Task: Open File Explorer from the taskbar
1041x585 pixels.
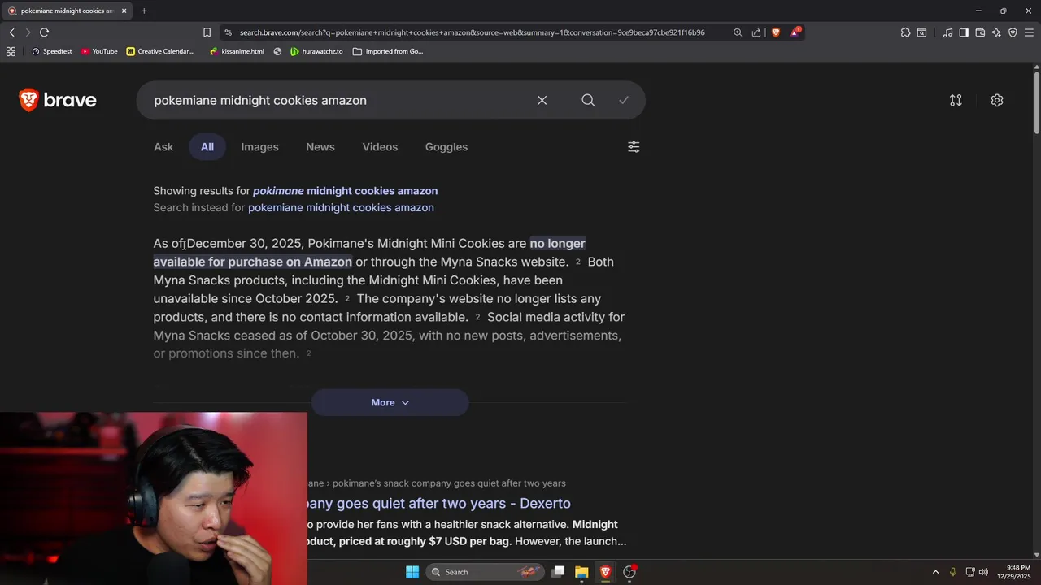Action: tap(581, 572)
